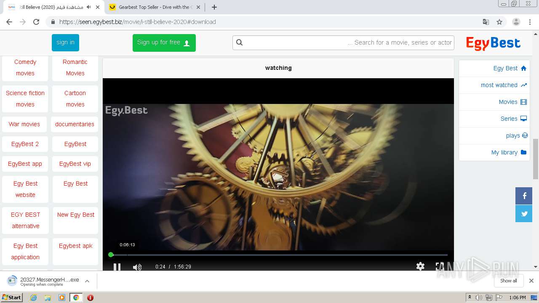Open plays menu item
This screenshot has width=539, height=303.
494,136
